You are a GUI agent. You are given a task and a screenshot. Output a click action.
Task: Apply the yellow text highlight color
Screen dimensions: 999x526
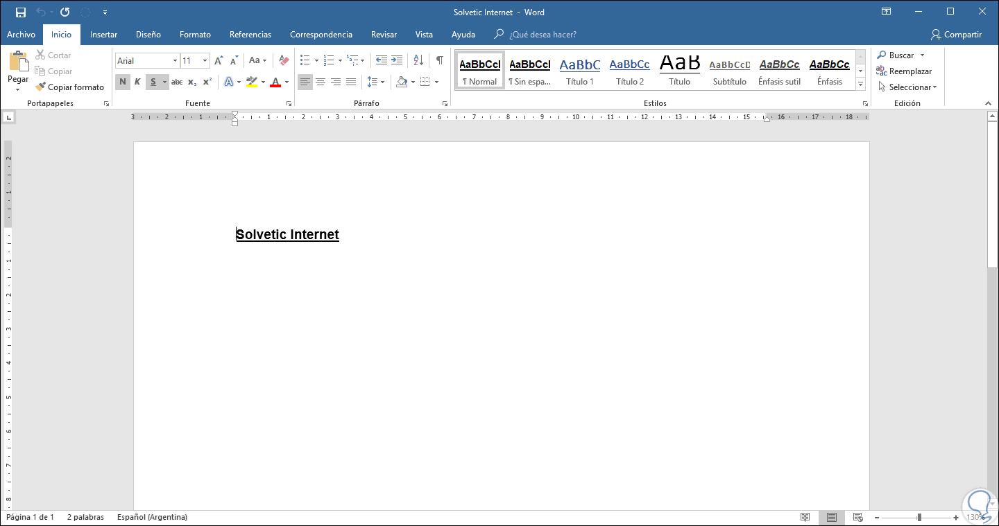[252, 82]
